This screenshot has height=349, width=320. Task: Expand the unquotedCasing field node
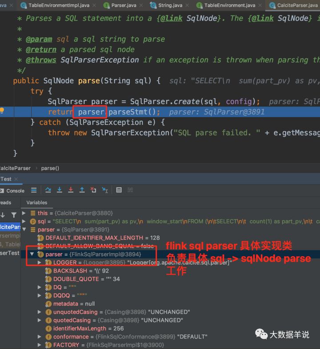point(40,312)
